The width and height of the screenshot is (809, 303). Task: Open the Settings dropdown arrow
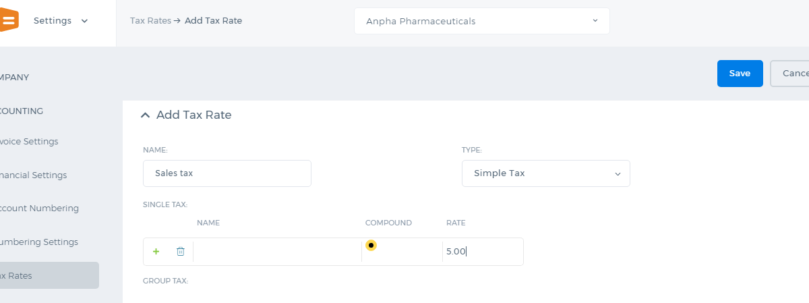coord(84,21)
